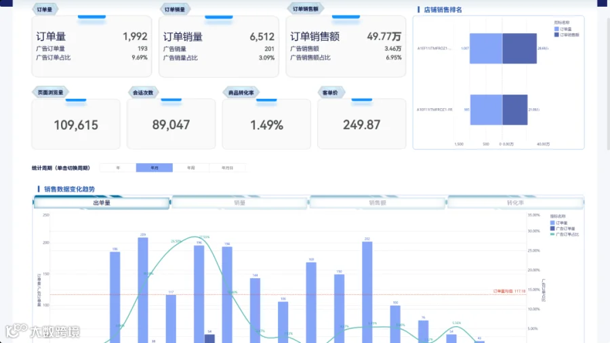Click the 会话次数 card tag
610x343 pixels.
(x=143, y=93)
